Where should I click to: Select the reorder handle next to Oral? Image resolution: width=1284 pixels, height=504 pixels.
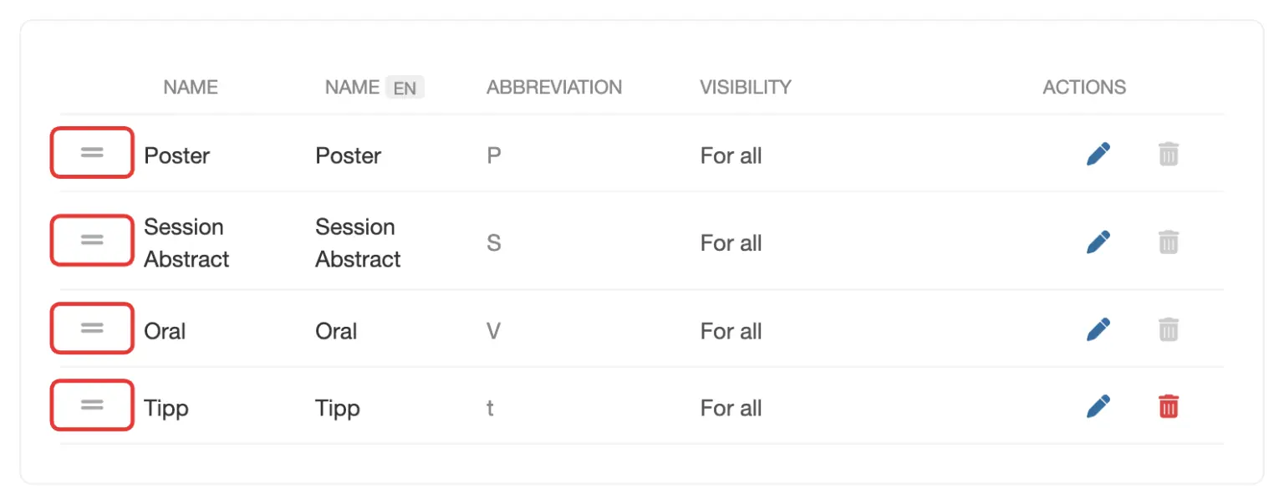92,328
